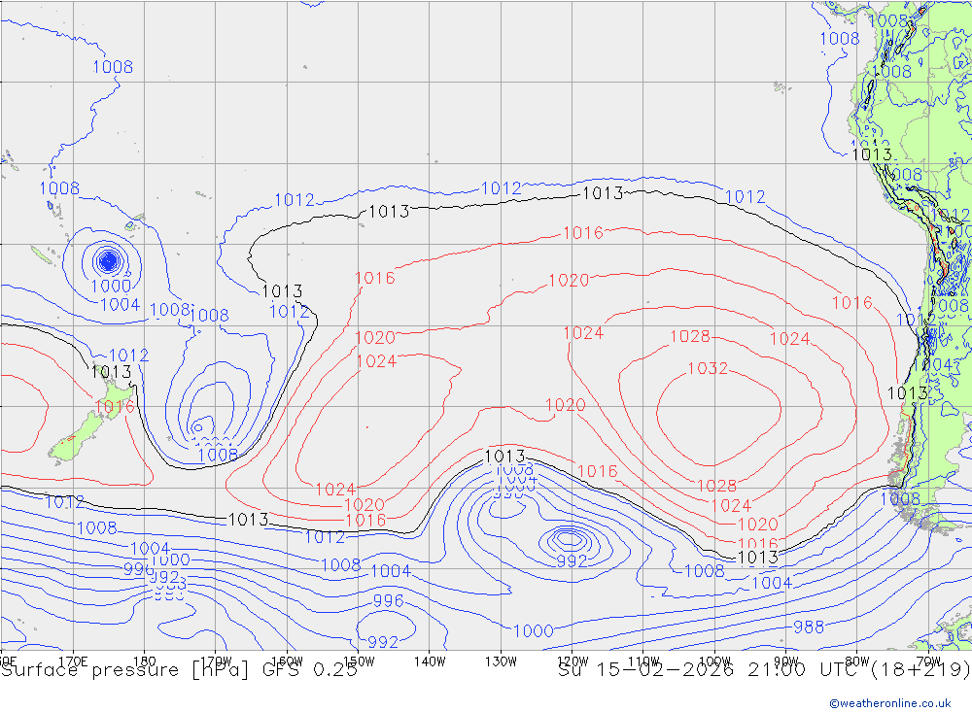The width and height of the screenshot is (972, 712).
Task: Click the tropical cyclone center near 1000 label
Action: point(109,260)
